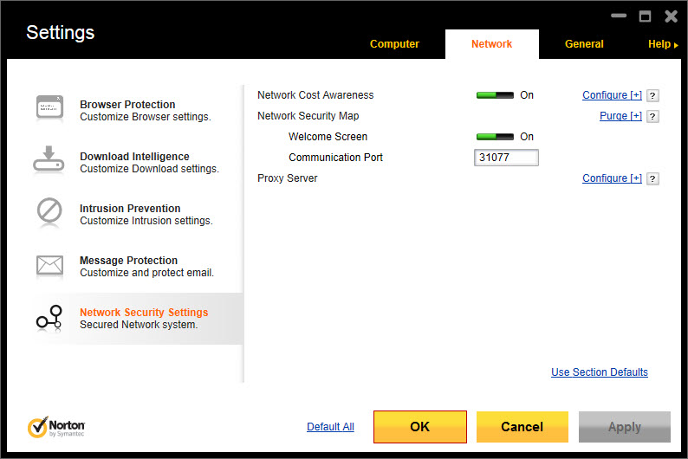Click the Network Cost Awareness label

pos(315,95)
